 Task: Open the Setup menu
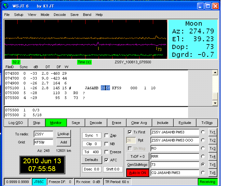pyautogui.click(x=19, y=15)
